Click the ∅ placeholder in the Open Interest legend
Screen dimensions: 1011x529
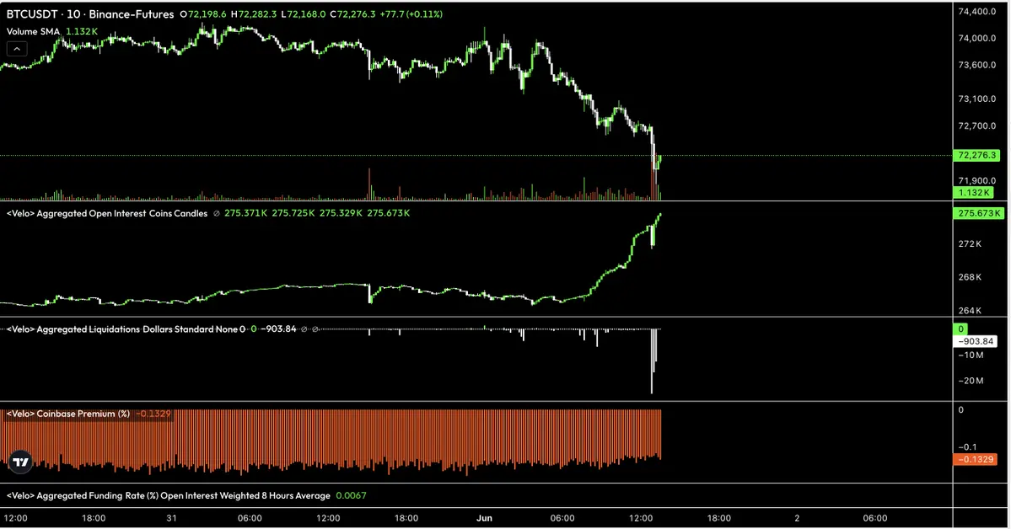(x=217, y=213)
